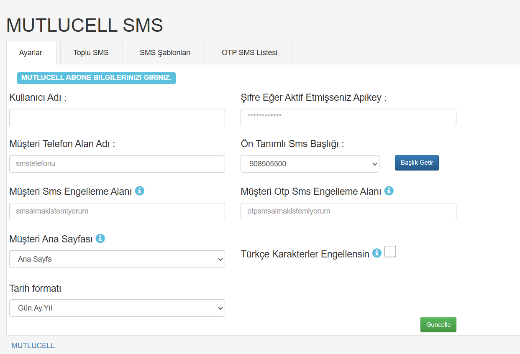Screen dimensions: 520x354
Task: Click the Başlık Getir button
Action: tap(417, 163)
